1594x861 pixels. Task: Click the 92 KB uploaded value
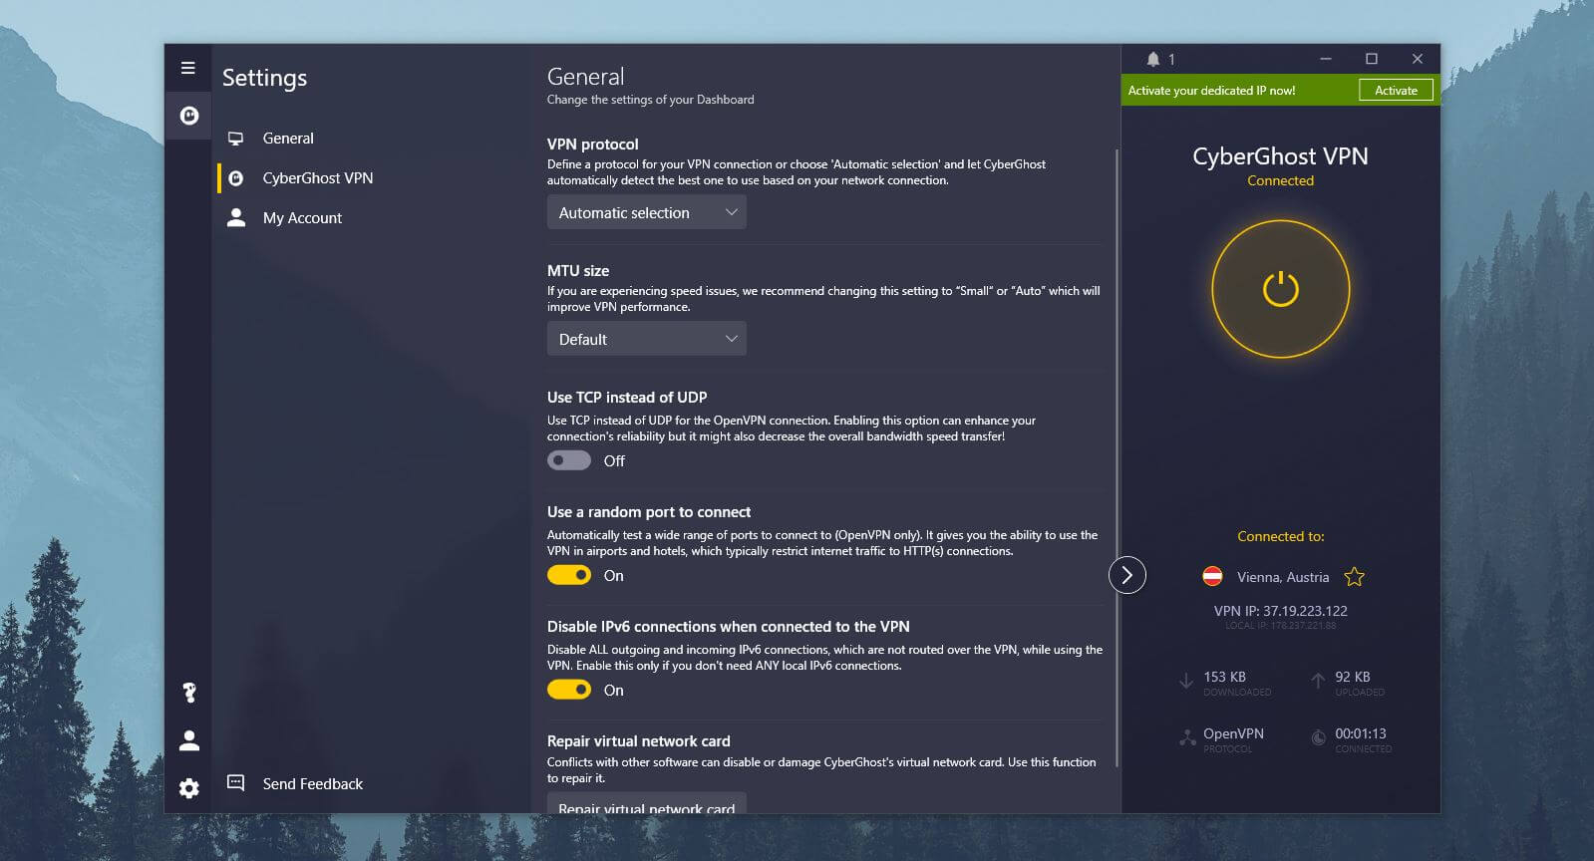coord(1353,677)
